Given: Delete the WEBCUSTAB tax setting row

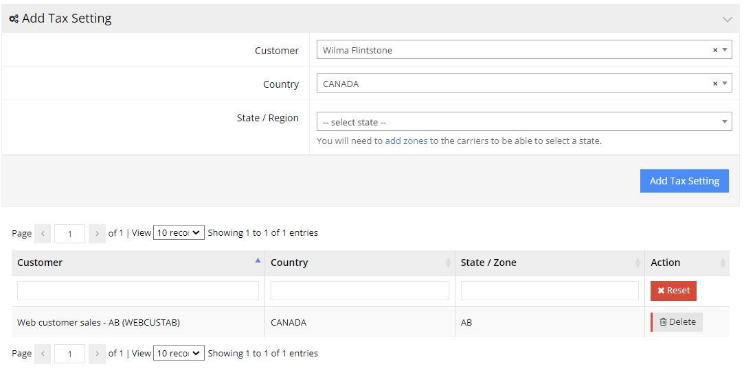Looking at the screenshot, I should (677, 322).
